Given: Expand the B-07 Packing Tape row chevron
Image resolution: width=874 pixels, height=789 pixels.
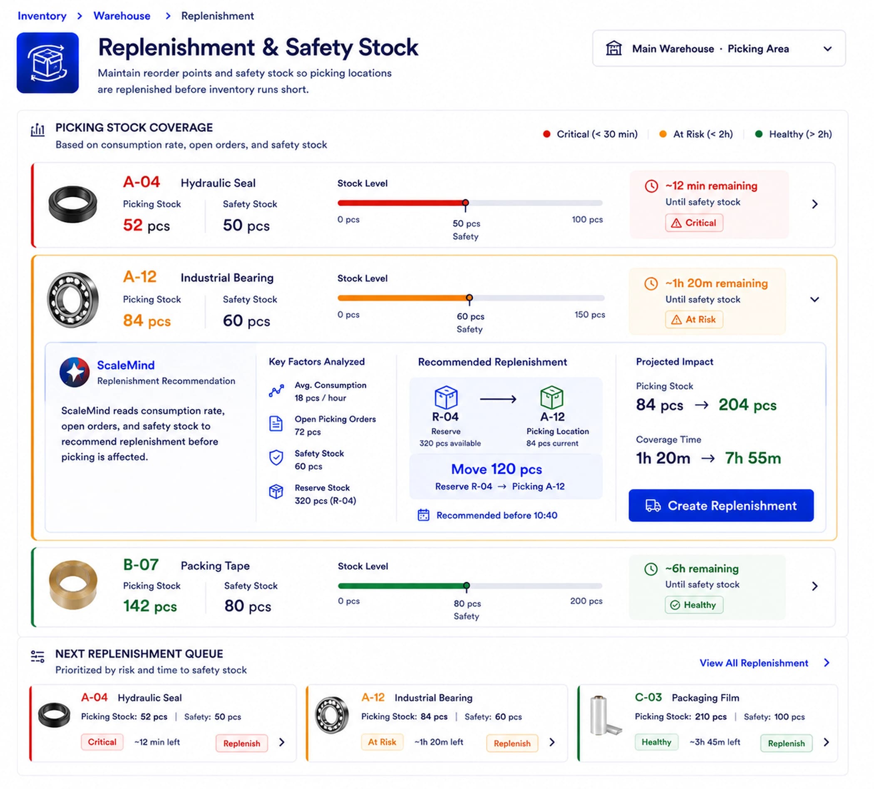Looking at the screenshot, I should tap(814, 586).
